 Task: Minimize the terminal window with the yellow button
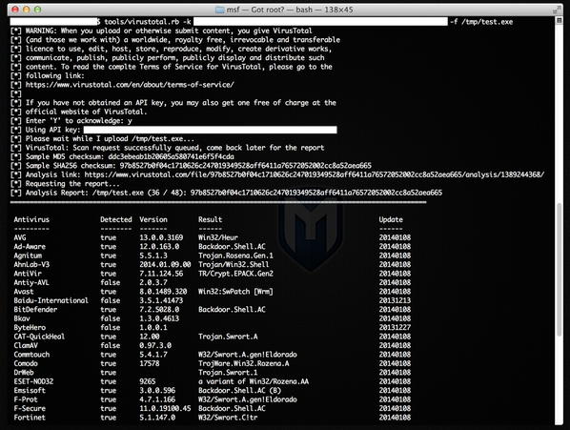[26, 10]
